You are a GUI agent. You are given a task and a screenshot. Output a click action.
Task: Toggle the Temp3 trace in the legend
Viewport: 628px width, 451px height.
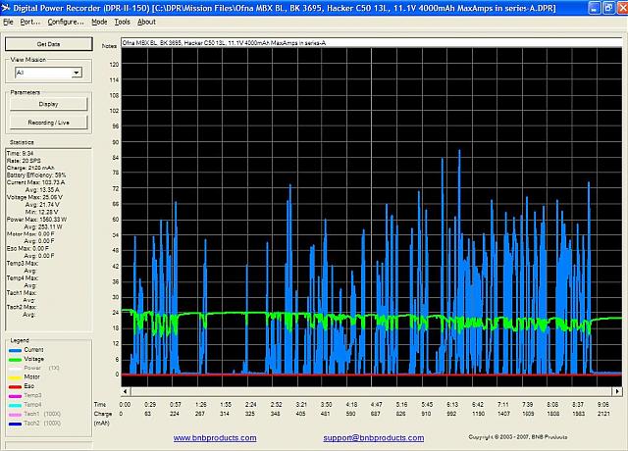[x=32, y=394]
